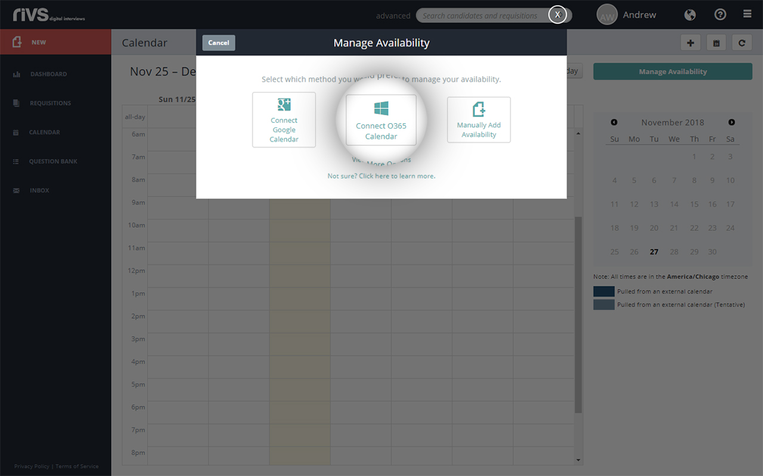
Task: Click the Dashboard bar chart icon
Action: pos(17,74)
